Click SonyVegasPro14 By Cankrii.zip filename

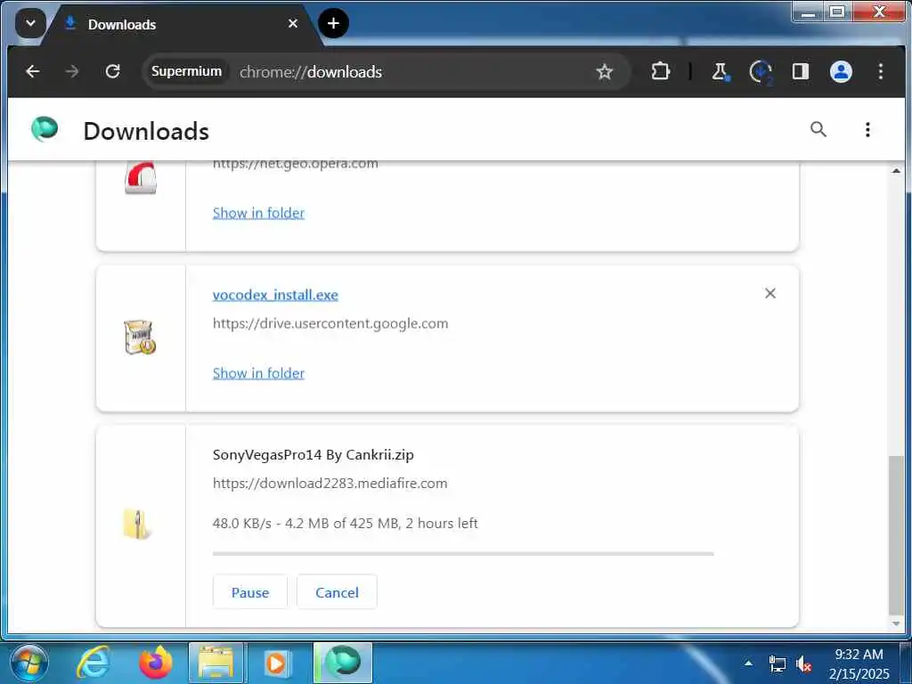pyautogui.click(x=313, y=455)
